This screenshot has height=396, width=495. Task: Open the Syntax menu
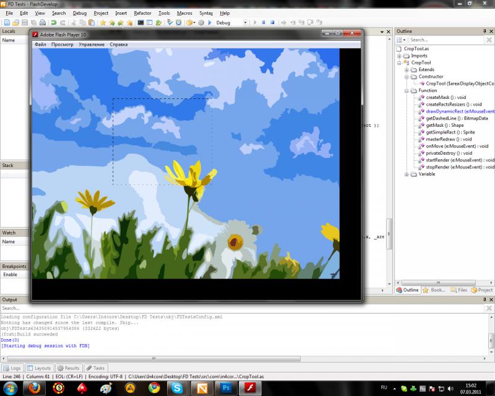(206, 13)
